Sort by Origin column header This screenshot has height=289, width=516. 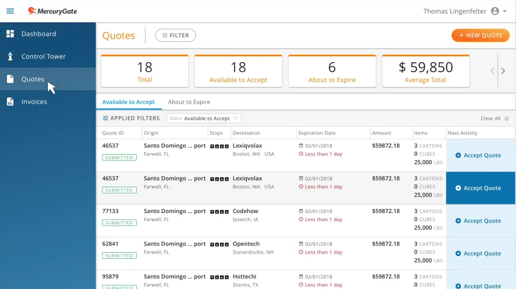tap(151, 133)
